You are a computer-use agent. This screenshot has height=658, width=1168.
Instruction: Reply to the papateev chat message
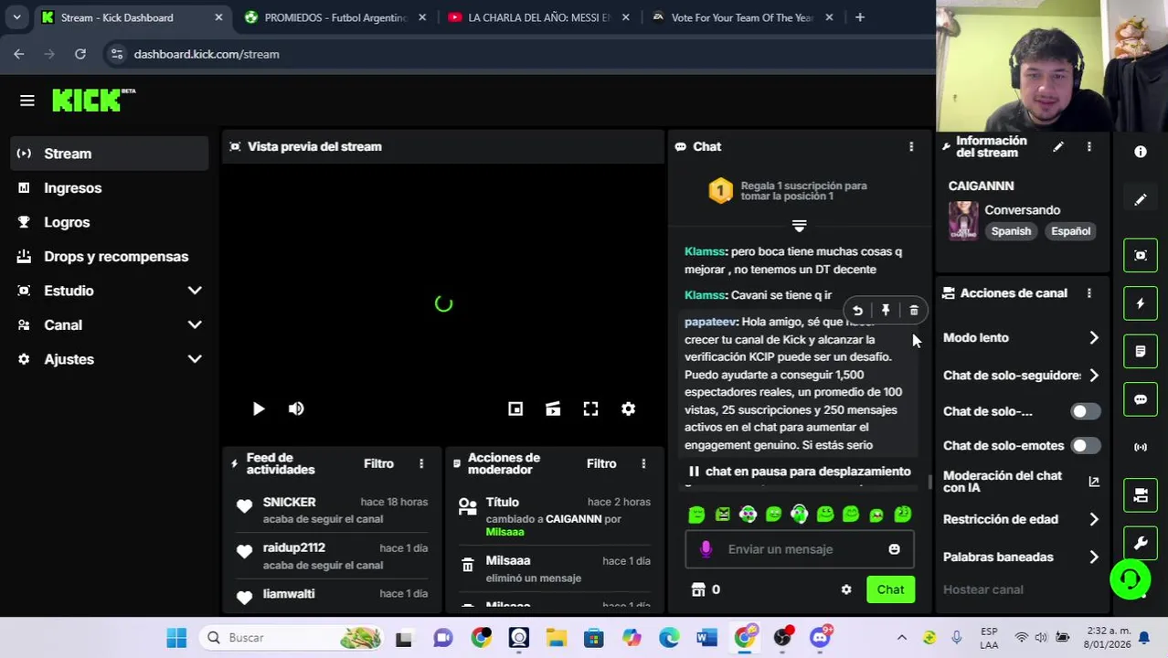(857, 311)
